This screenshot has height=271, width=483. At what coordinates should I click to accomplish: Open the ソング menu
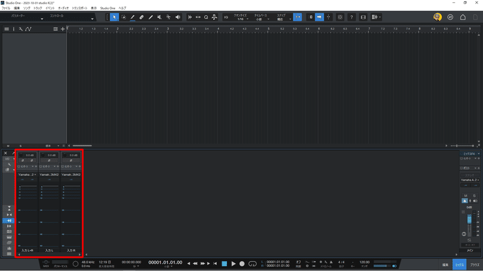pyautogui.click(x=27, y=8)
